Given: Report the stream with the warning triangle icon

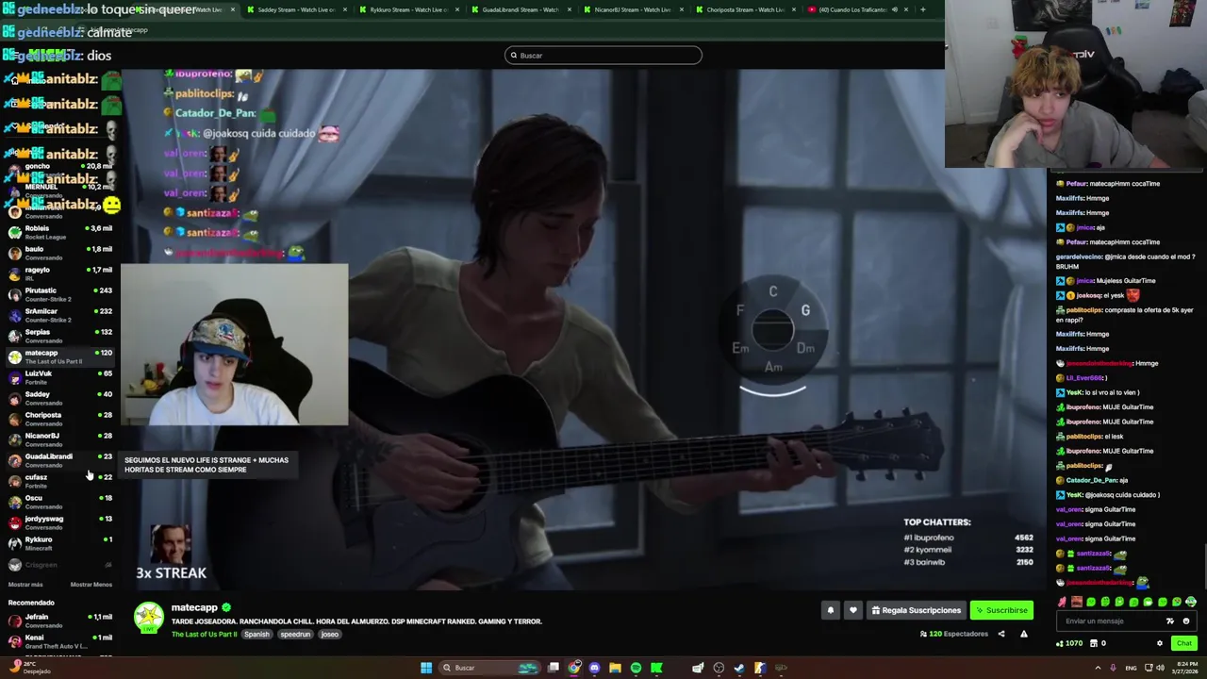Looking at the screenshot, I should point(1024,634).
